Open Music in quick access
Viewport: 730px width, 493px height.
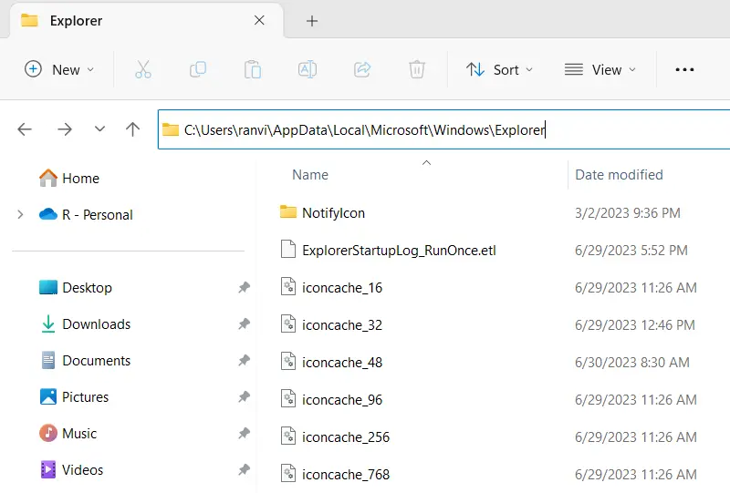pos(68,433)
